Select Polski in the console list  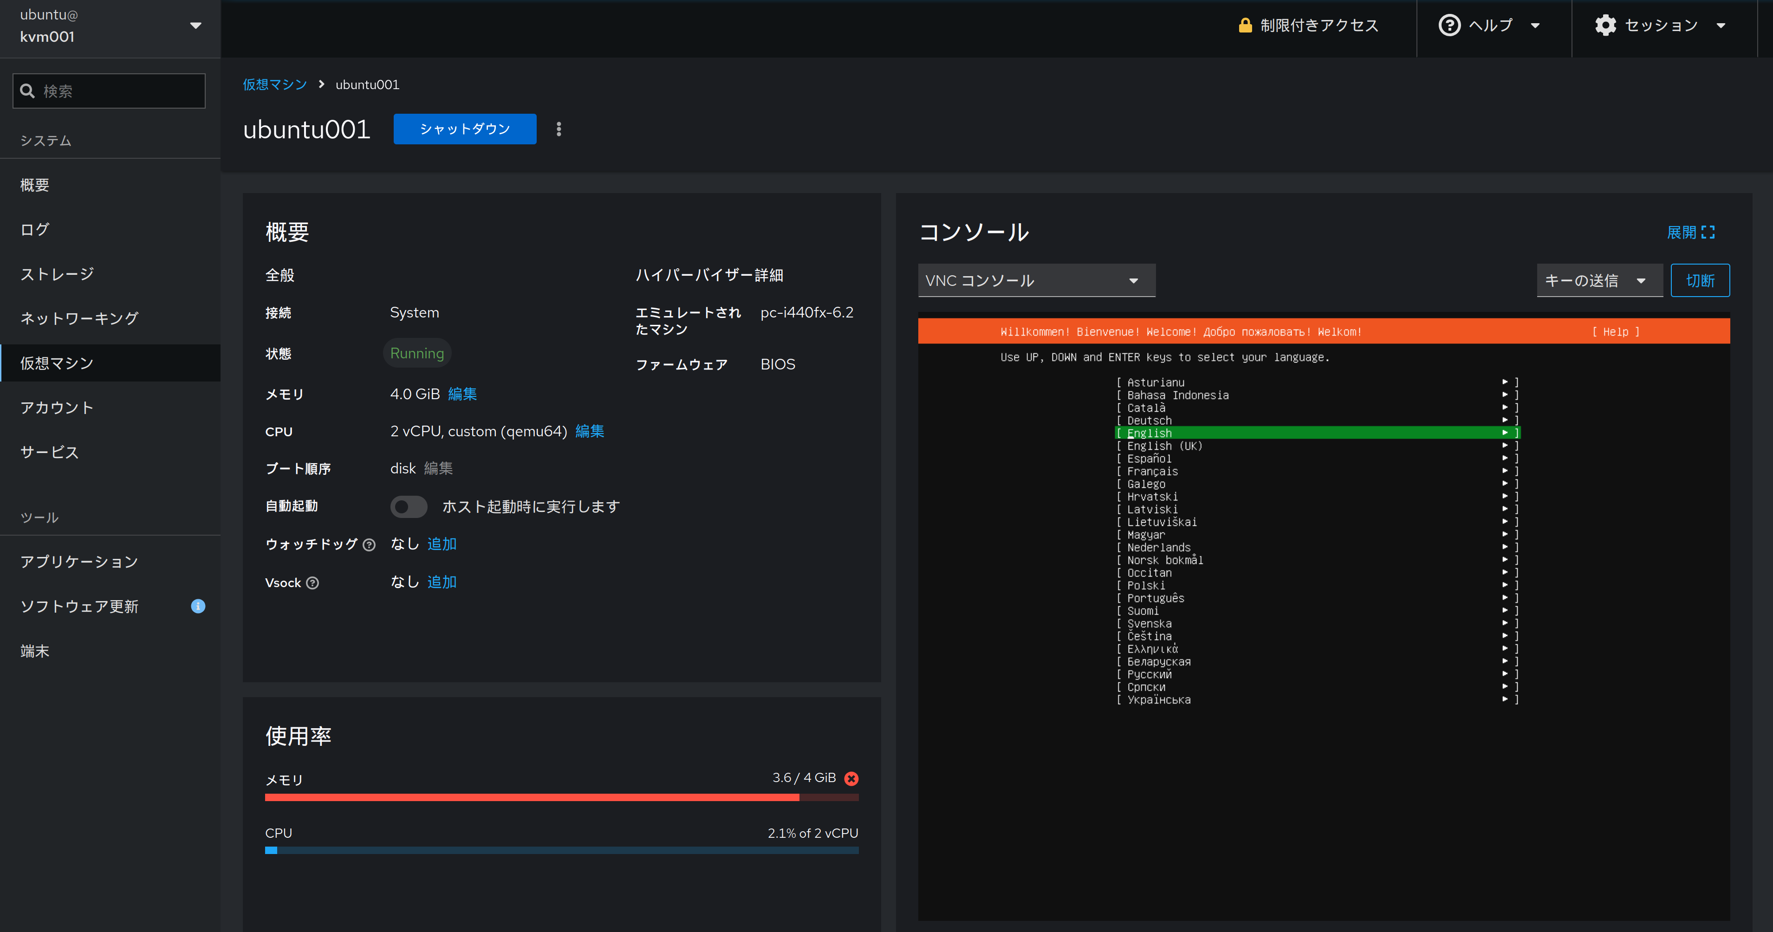(1318, 586)
